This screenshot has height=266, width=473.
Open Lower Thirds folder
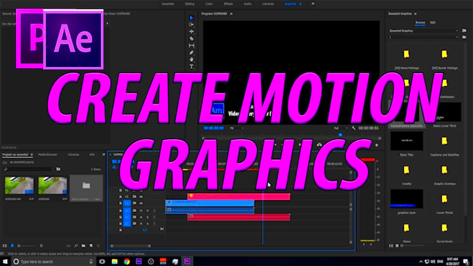point(445,199)
